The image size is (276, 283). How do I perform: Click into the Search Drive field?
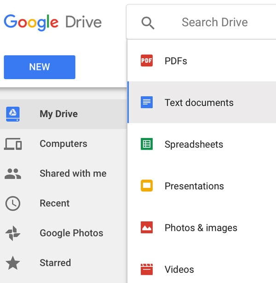tap(201, 22)
